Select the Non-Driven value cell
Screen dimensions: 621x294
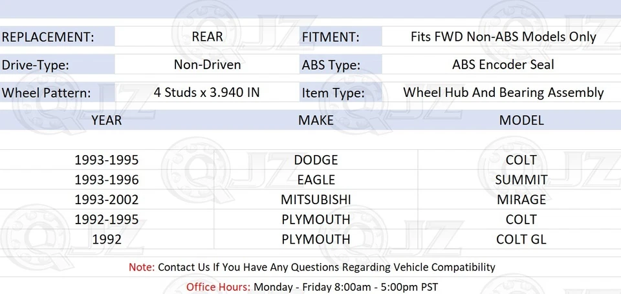pyautogui.click(x=207, y=65)
